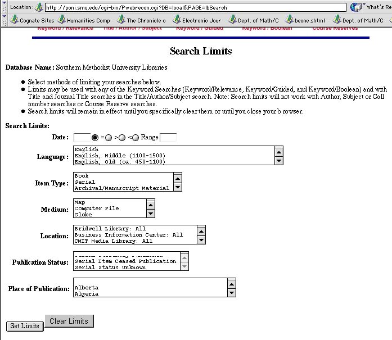Image resolution: width=392 pixels, height=340 pixels.
Task: Click the What's Related icon
Action: 356,7
